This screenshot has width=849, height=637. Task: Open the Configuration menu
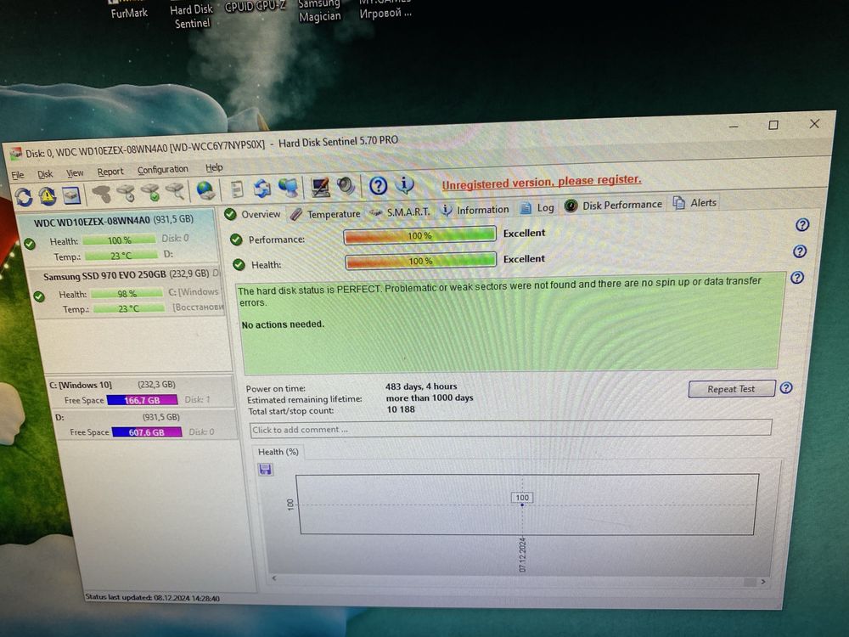pyautogui.click(x=162, y=170)
